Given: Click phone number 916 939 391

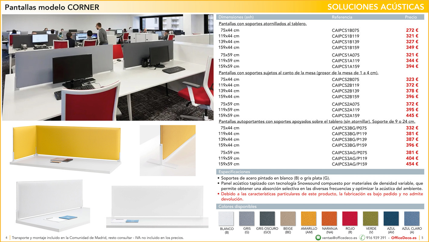Looking at the screenshot, I should coord(376,238).
